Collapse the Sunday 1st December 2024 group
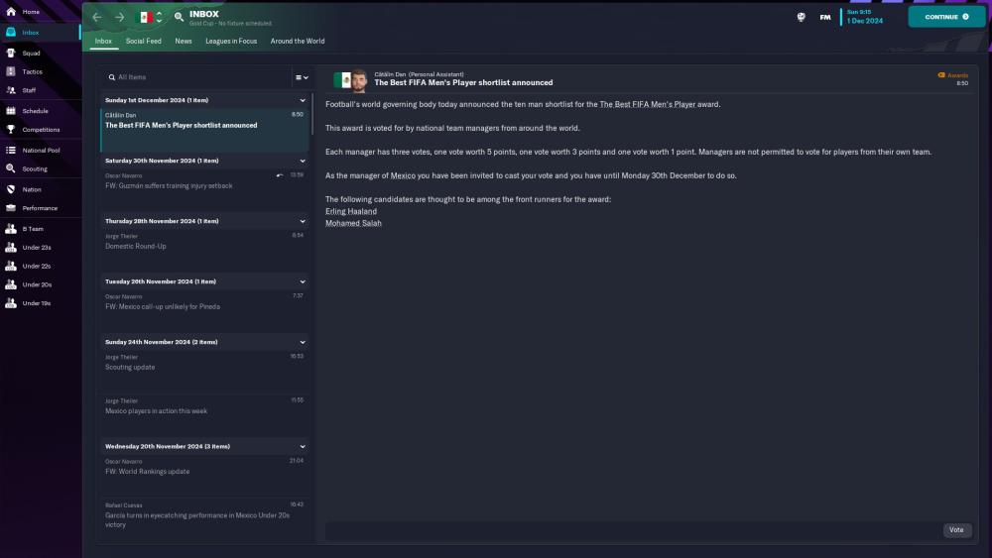The height and width of the screenshot is (558, 992). [x=303, y=100]
